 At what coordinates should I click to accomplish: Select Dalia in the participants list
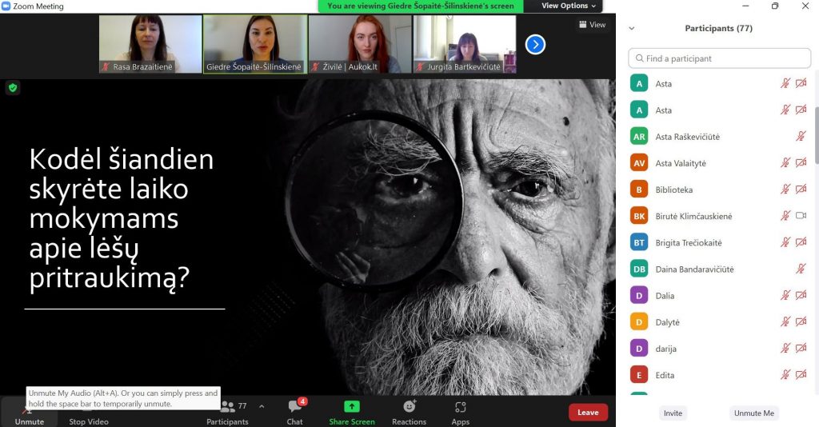[x=719, y=295]
